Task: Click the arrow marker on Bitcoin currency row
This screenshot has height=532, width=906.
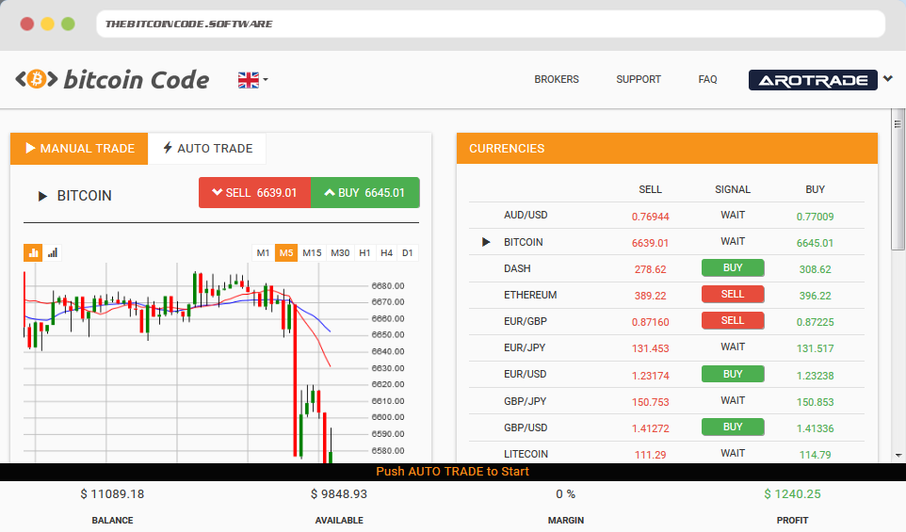Action: (x=486, y=242)
